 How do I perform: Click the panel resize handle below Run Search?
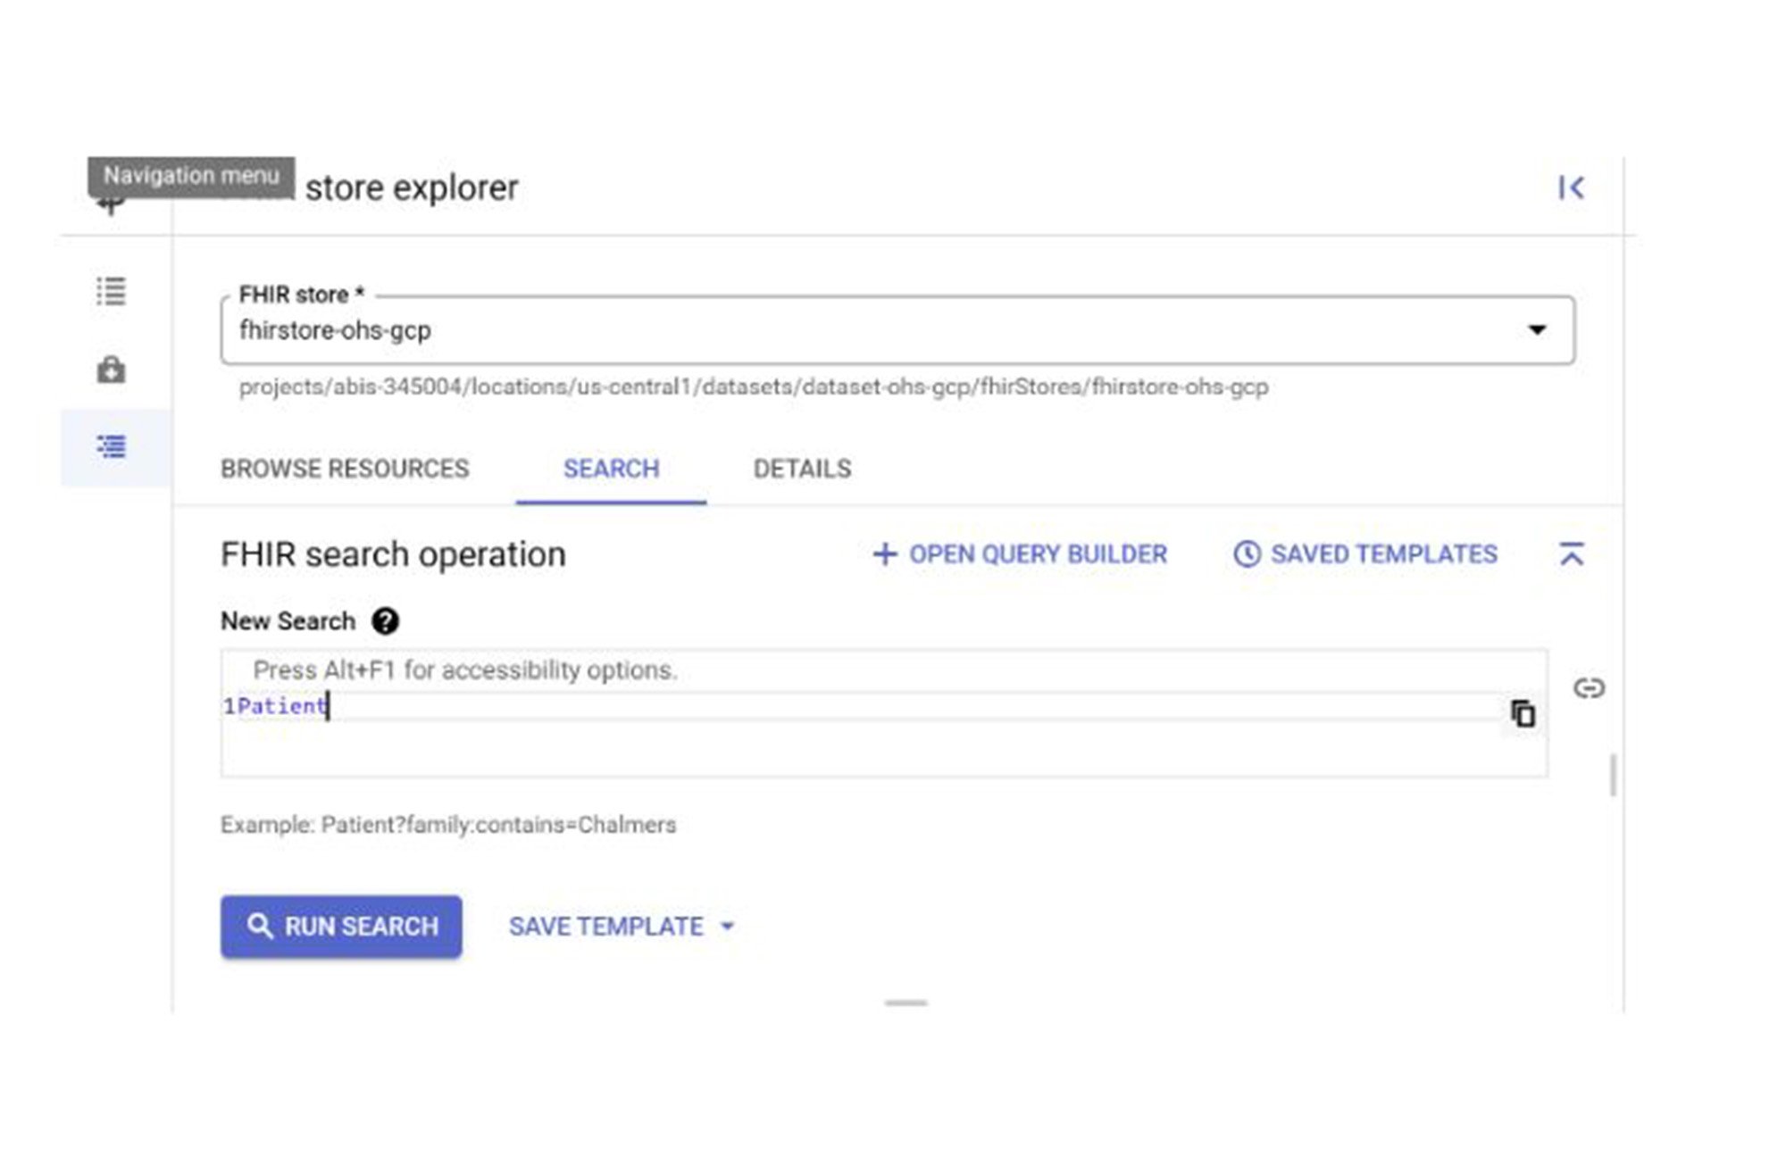[906, 1003]
